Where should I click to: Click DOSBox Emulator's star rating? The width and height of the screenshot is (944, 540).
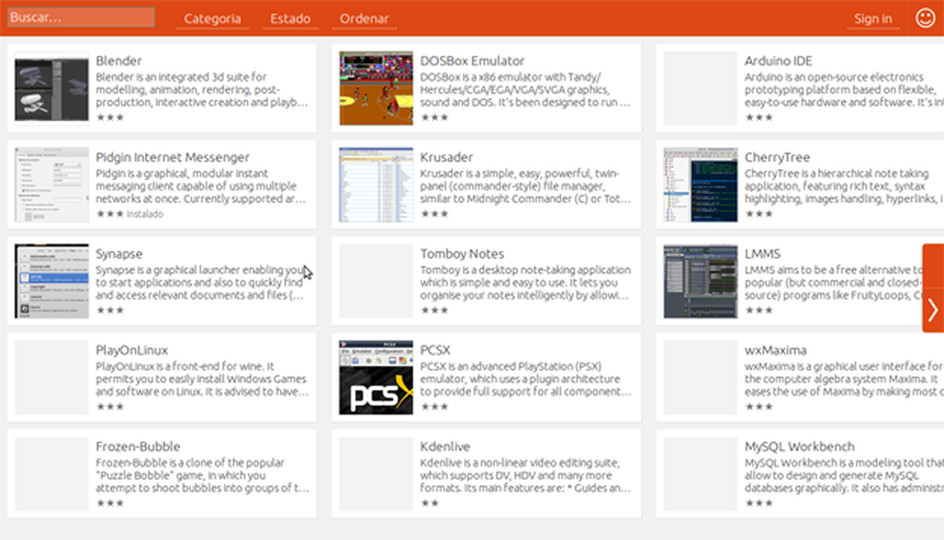coord(437,118)
